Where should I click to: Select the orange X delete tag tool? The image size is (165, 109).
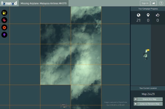[4, 27]
